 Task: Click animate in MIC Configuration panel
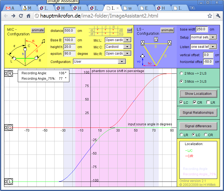38,30
